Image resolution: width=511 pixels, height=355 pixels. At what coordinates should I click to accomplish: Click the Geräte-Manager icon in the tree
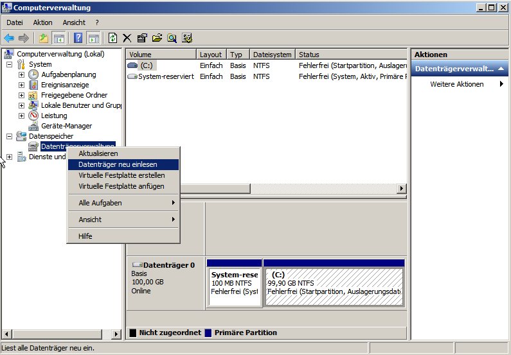[x=33, y=126]
